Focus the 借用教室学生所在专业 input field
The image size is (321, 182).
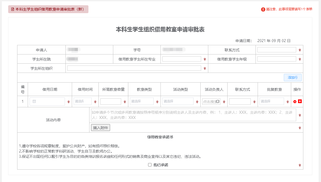click(182, 59)
